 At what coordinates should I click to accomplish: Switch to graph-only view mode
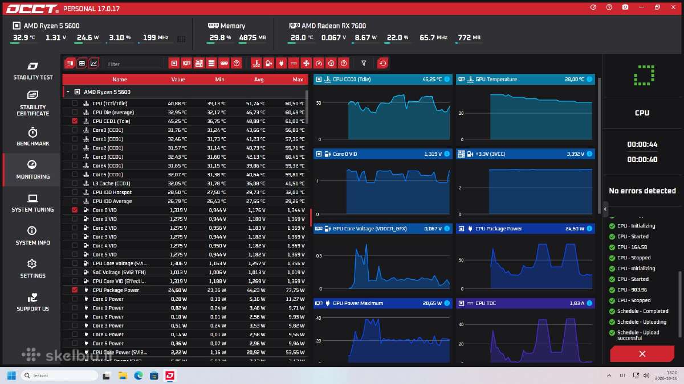tap(93, 63)
